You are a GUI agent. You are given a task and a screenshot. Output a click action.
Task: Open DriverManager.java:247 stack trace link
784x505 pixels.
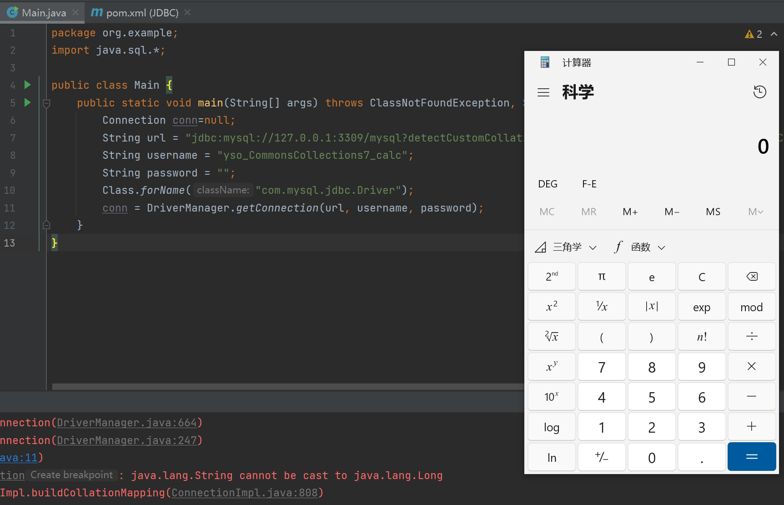click(127, 440)
